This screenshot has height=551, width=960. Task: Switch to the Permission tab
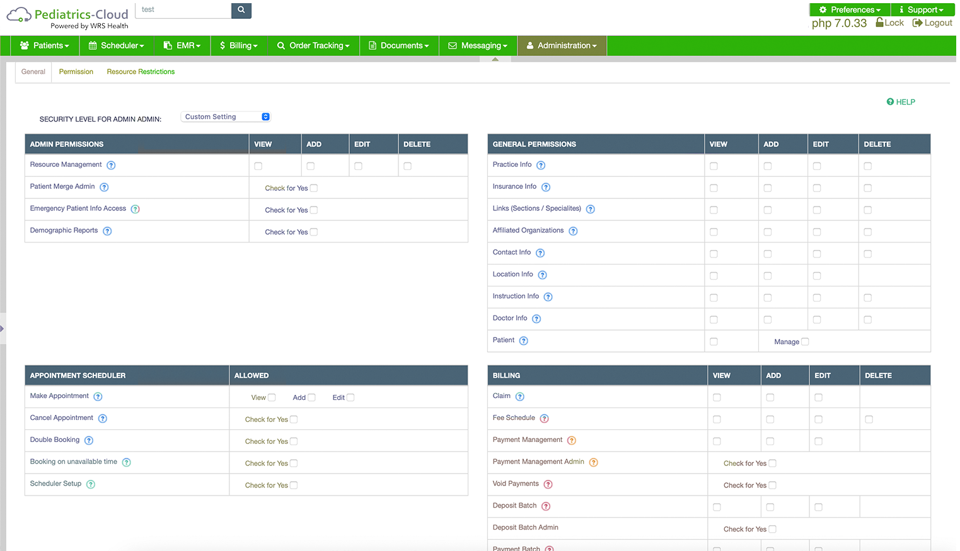76,71
